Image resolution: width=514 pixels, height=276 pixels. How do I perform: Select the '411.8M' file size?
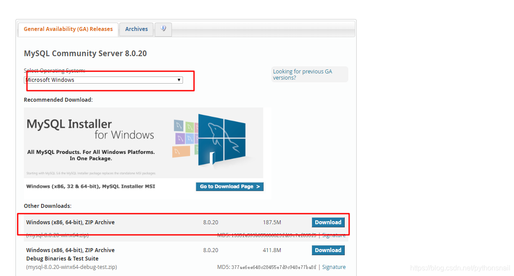pyautogui.click(x=272, y=250)
